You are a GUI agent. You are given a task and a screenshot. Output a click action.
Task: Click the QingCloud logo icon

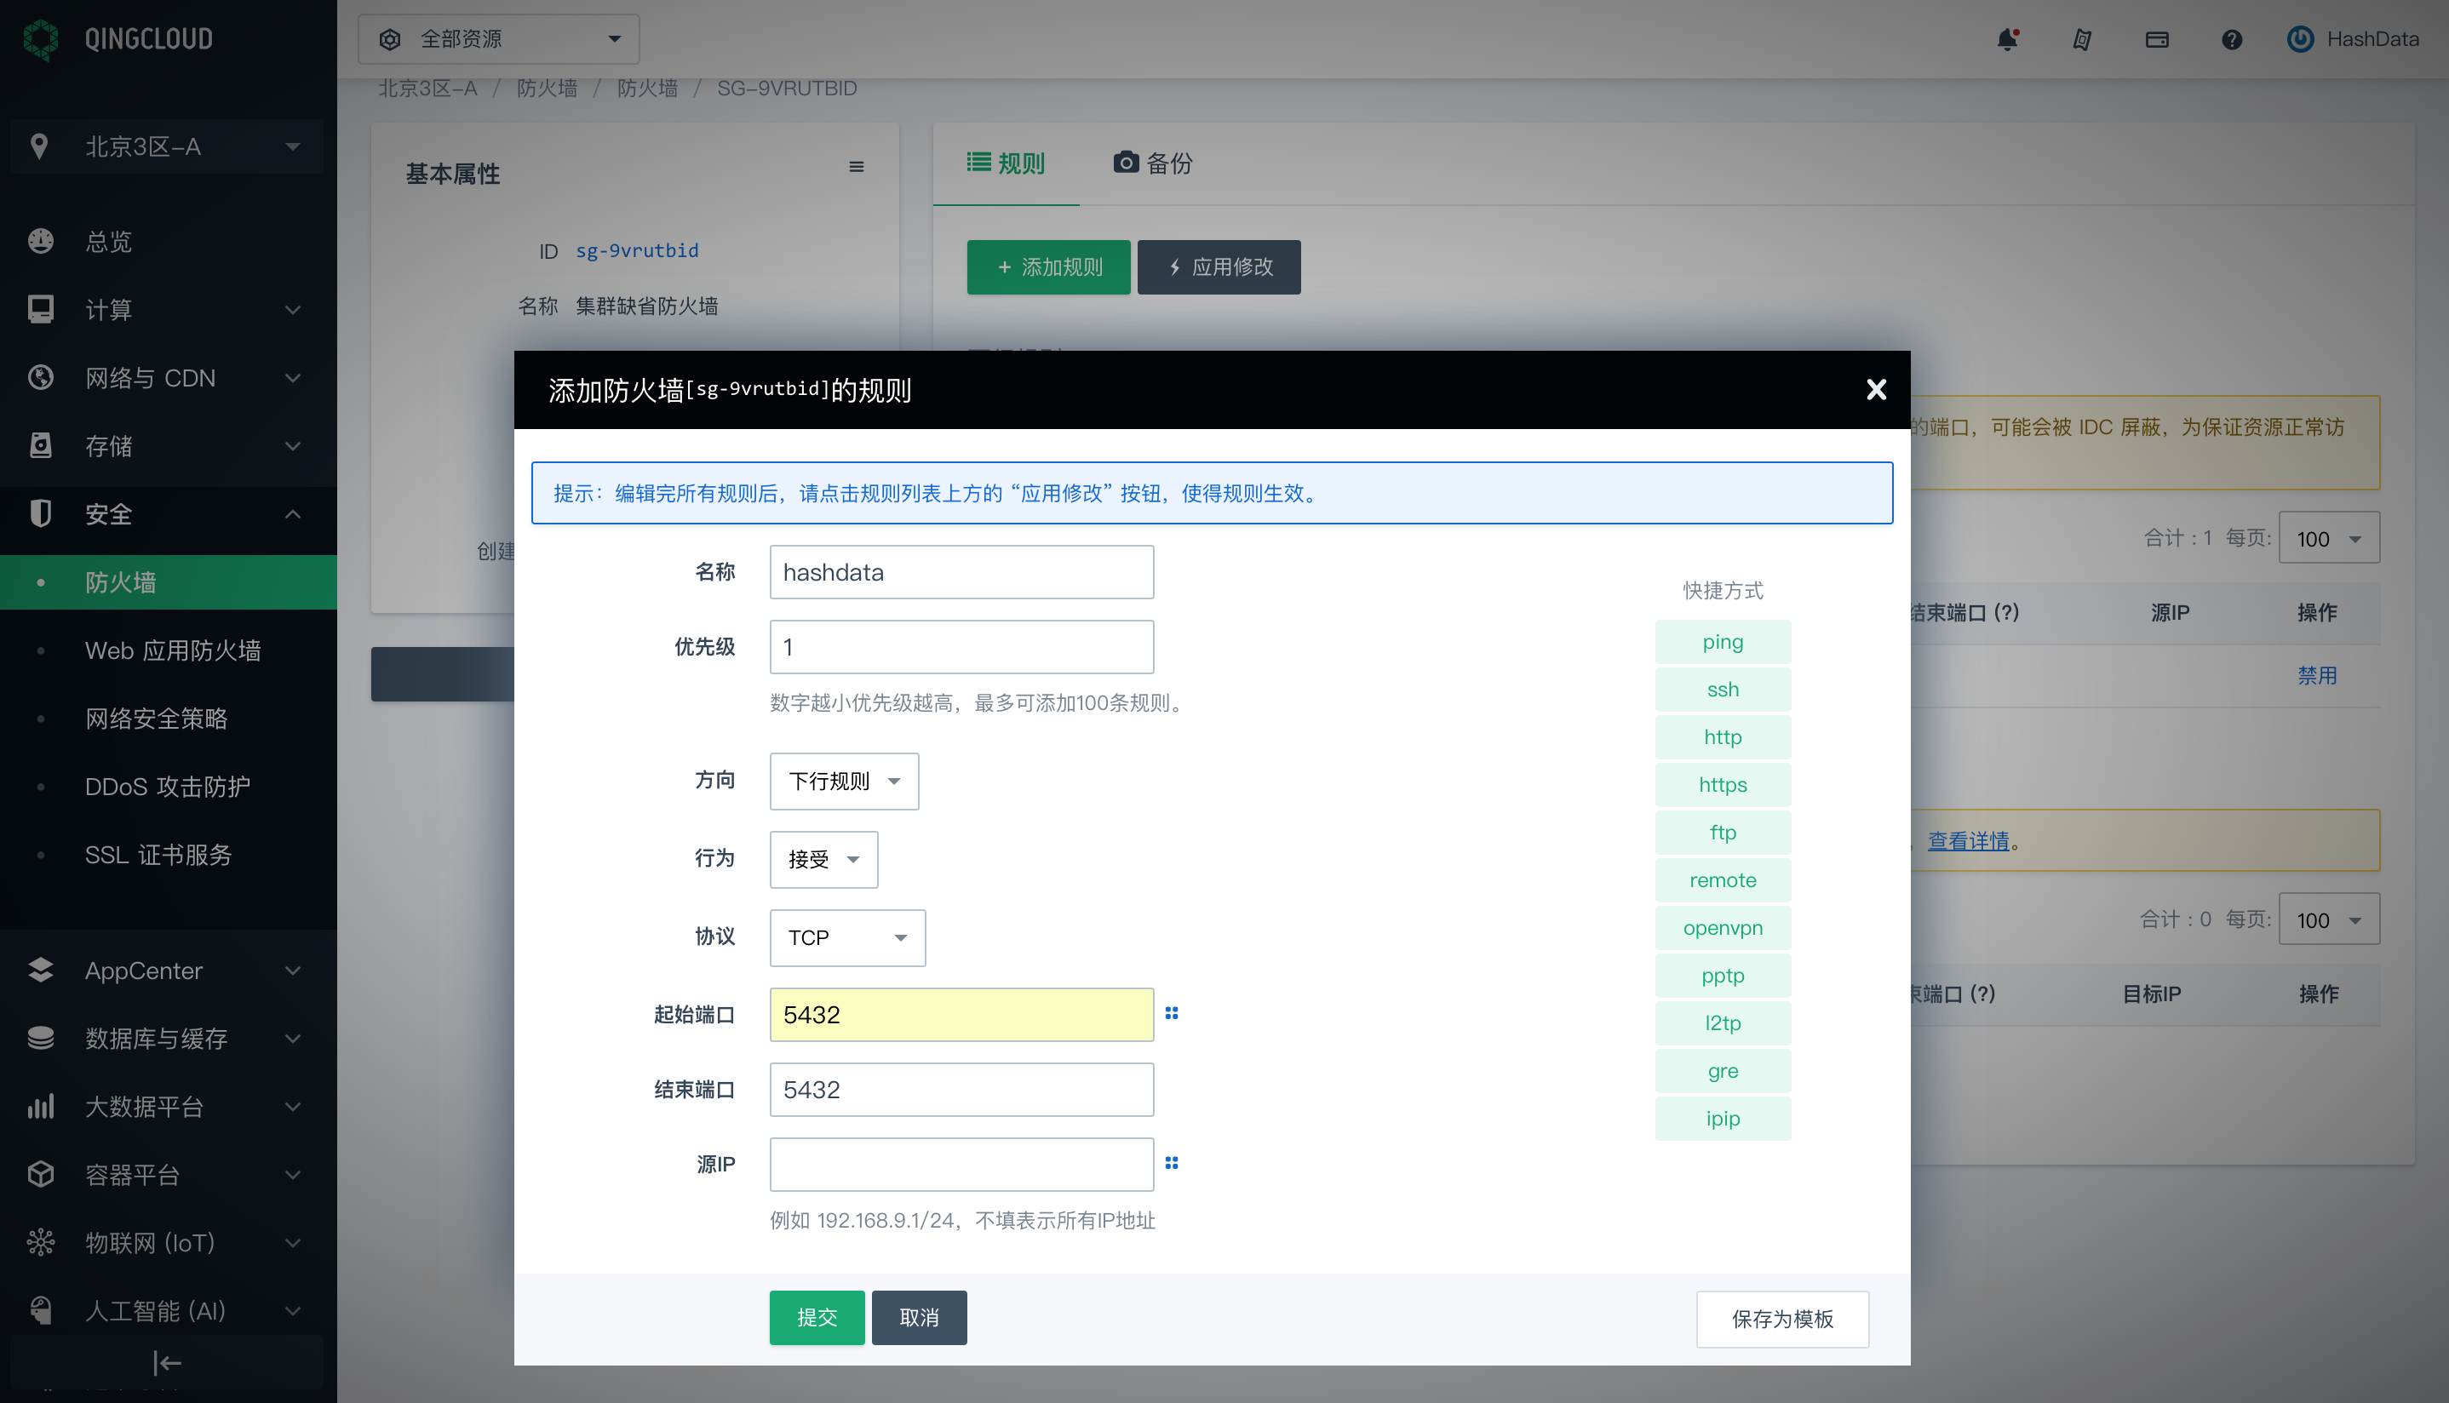click(41, 39)
